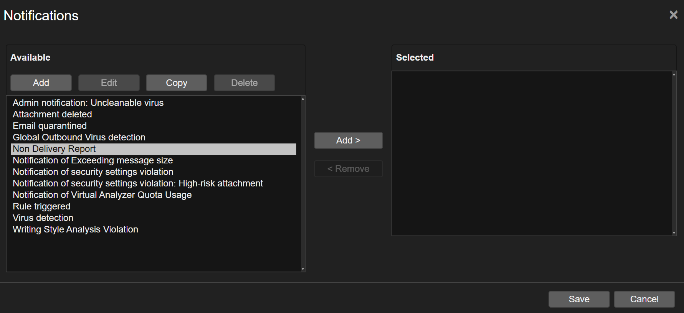The width and height of the screenshot is (684, 313).
Task: Click Available list scrollbar down arrow
Action: tap(303, 269)
